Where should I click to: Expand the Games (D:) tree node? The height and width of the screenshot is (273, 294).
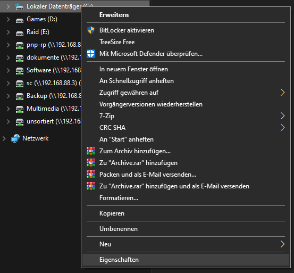point(9,19)
